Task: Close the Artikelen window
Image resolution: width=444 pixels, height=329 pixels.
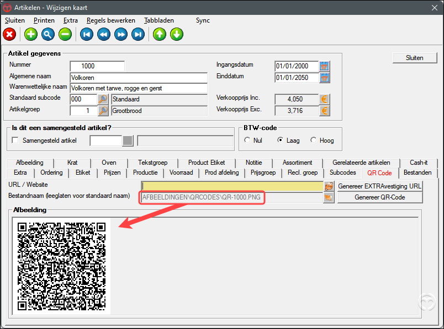Action: (x=435, y=8)
